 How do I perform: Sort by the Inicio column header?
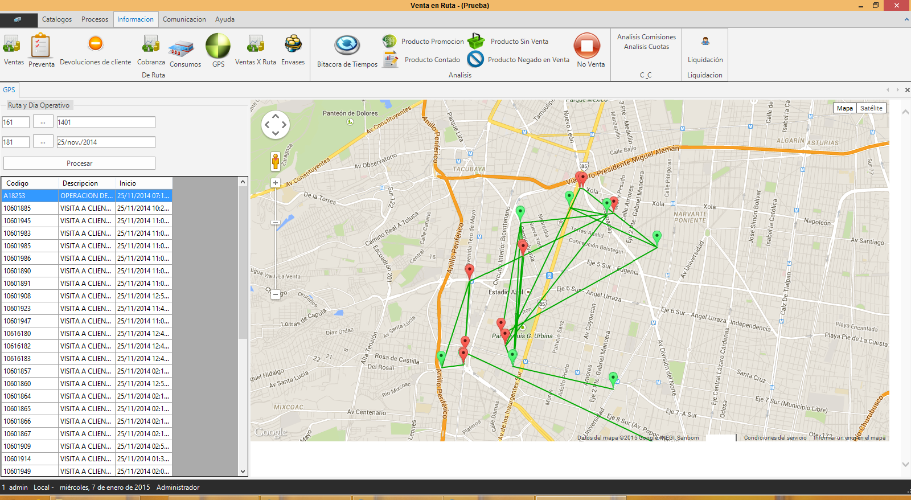pos(143,183)
